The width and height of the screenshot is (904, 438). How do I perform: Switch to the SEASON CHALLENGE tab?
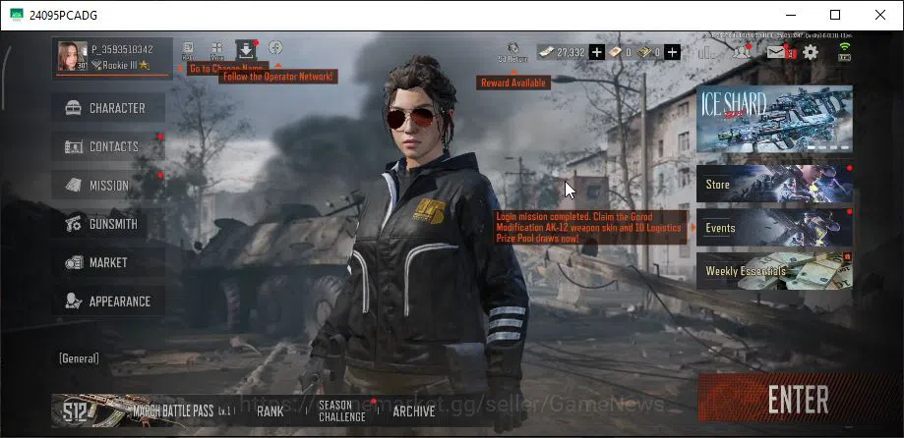(342, 411)
